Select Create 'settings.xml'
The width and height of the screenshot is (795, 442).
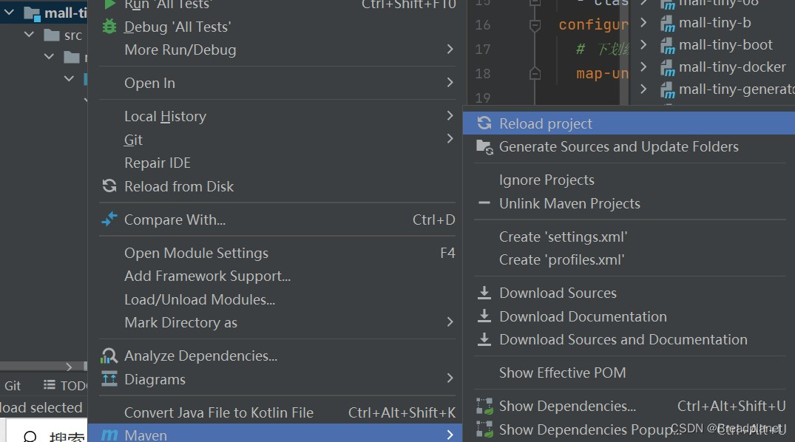(x=561, y=236)
